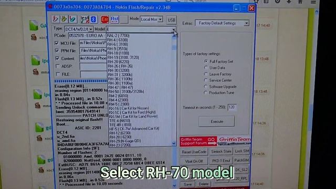Select the User Data radio button
336x189 pixels.
tap(206, 68)
